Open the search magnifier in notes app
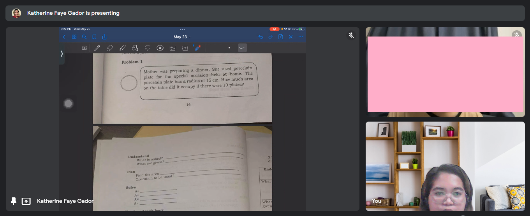This screenshot has height=216, width=530. pyautogui.click(x=84, y=37)
